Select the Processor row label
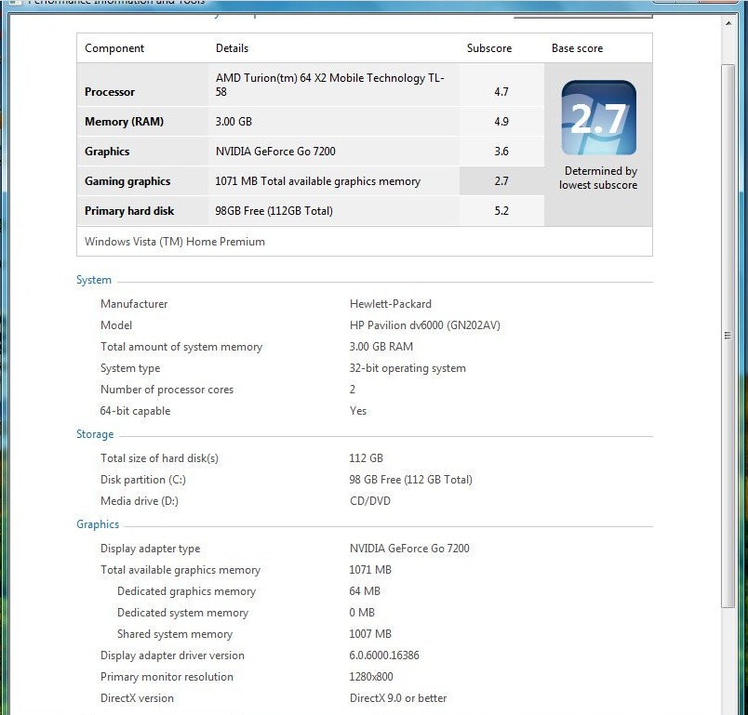This screenshot has height=715, width=748. point(110,91)
